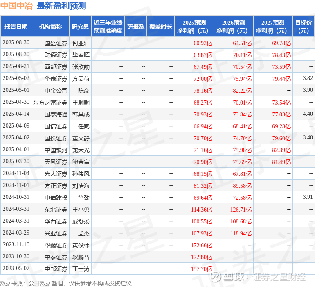Image resolution: width=315 pixels, height=287 pixels.
Task: Click the 2025预测净利润 column header
Action: [x=194, y=26]
